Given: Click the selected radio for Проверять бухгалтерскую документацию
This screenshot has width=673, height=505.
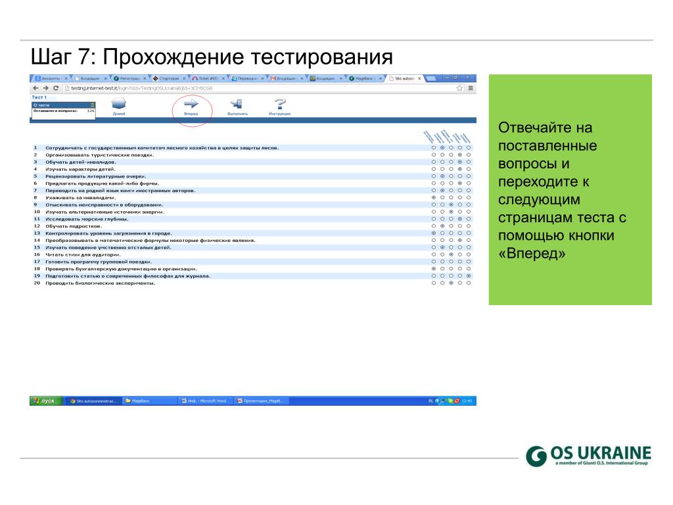Looking at the screenshot, I should (434, 269).
